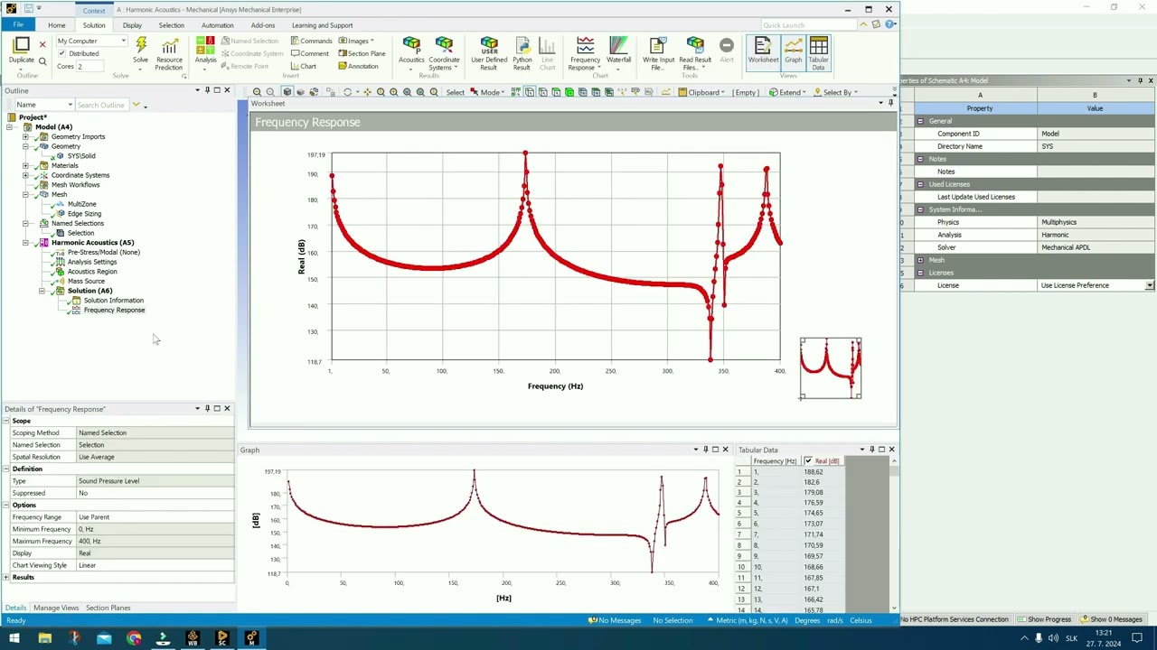
Task: Insert a Chart from ribbon
Action: (x=304, y=66)
